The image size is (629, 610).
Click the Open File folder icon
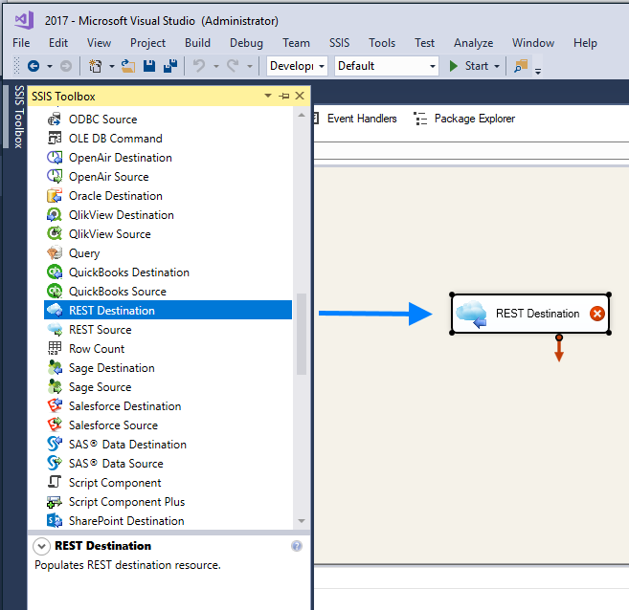[127, 66]
